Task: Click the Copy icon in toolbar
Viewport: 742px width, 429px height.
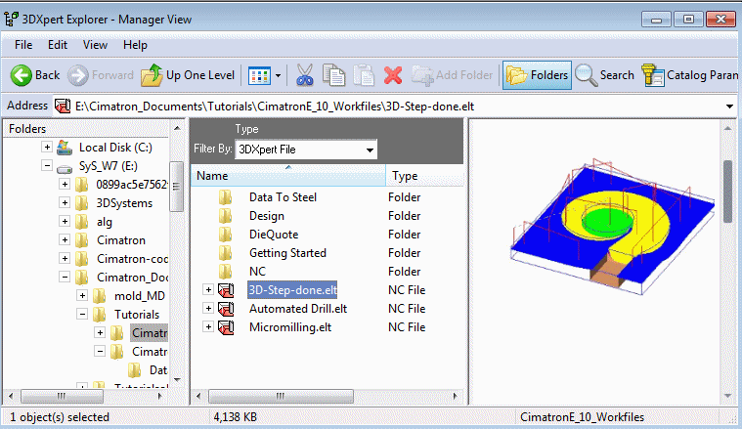Action: pos(334,75)
